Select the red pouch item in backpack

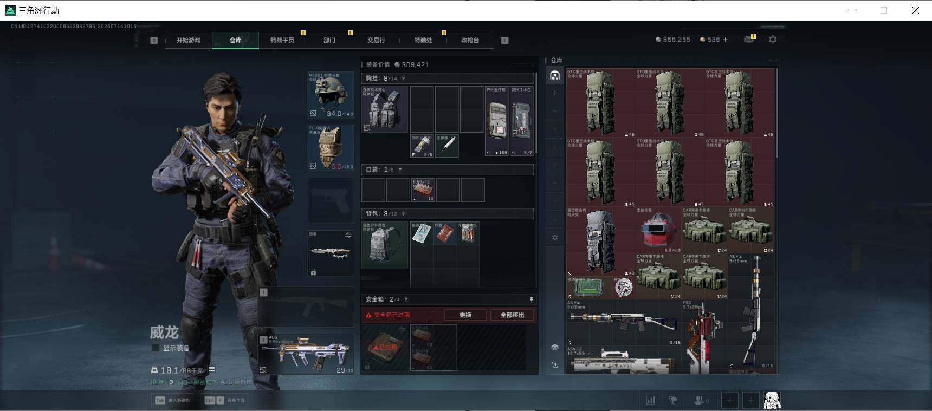click(445, 233)
